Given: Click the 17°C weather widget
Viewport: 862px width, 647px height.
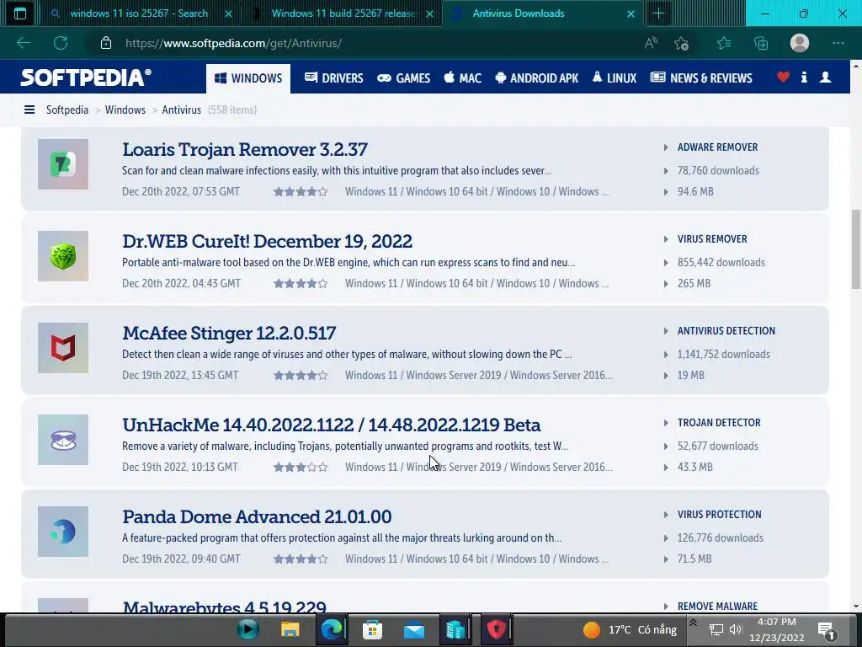Looking at the screenshot, I should [631, 630].
